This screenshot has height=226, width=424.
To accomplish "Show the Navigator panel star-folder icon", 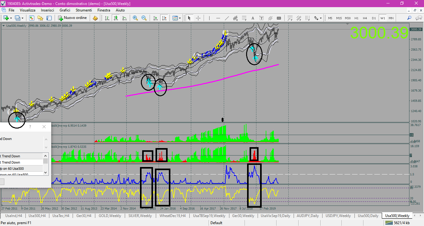I will (x=40, y=18).
